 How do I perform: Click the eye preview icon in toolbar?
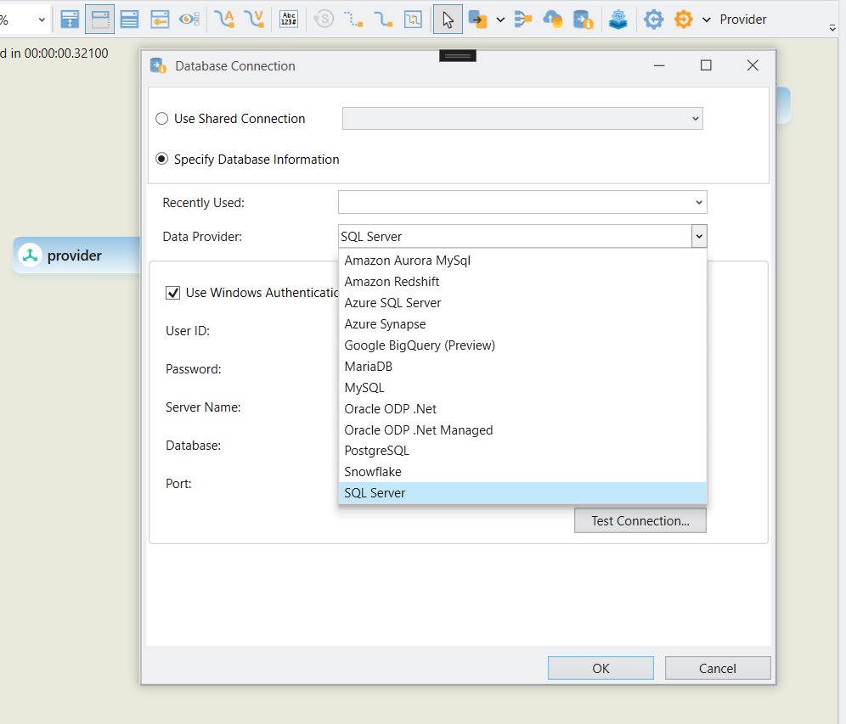[189, 20]
